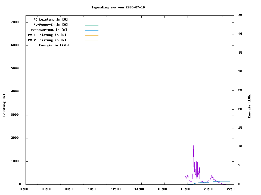Viewport: 261px width, 195px height.
Task: Click the 04:00 time axis label
Action: tap(24, 189)
